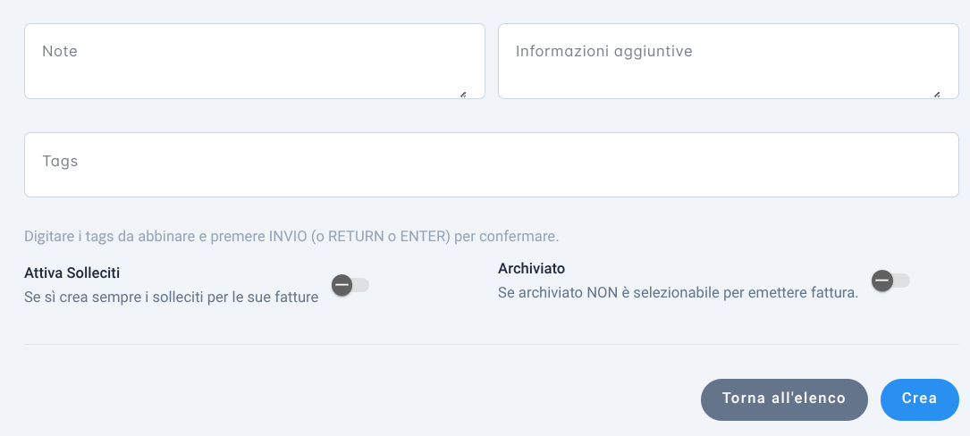Focus the Note text area
Viewport: 970px width, 436px height.
click(254, 62)
